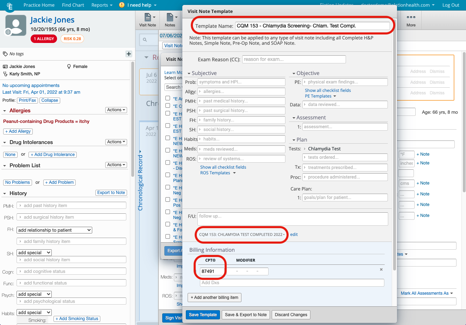This screenshot has height=325, width=466.
Task: Tick the last visible template checkbox
Action: [168, 237]
